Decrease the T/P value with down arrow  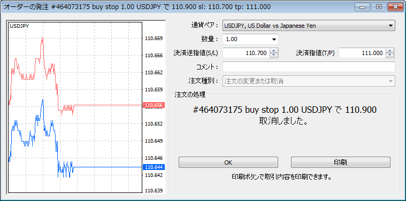390,56
